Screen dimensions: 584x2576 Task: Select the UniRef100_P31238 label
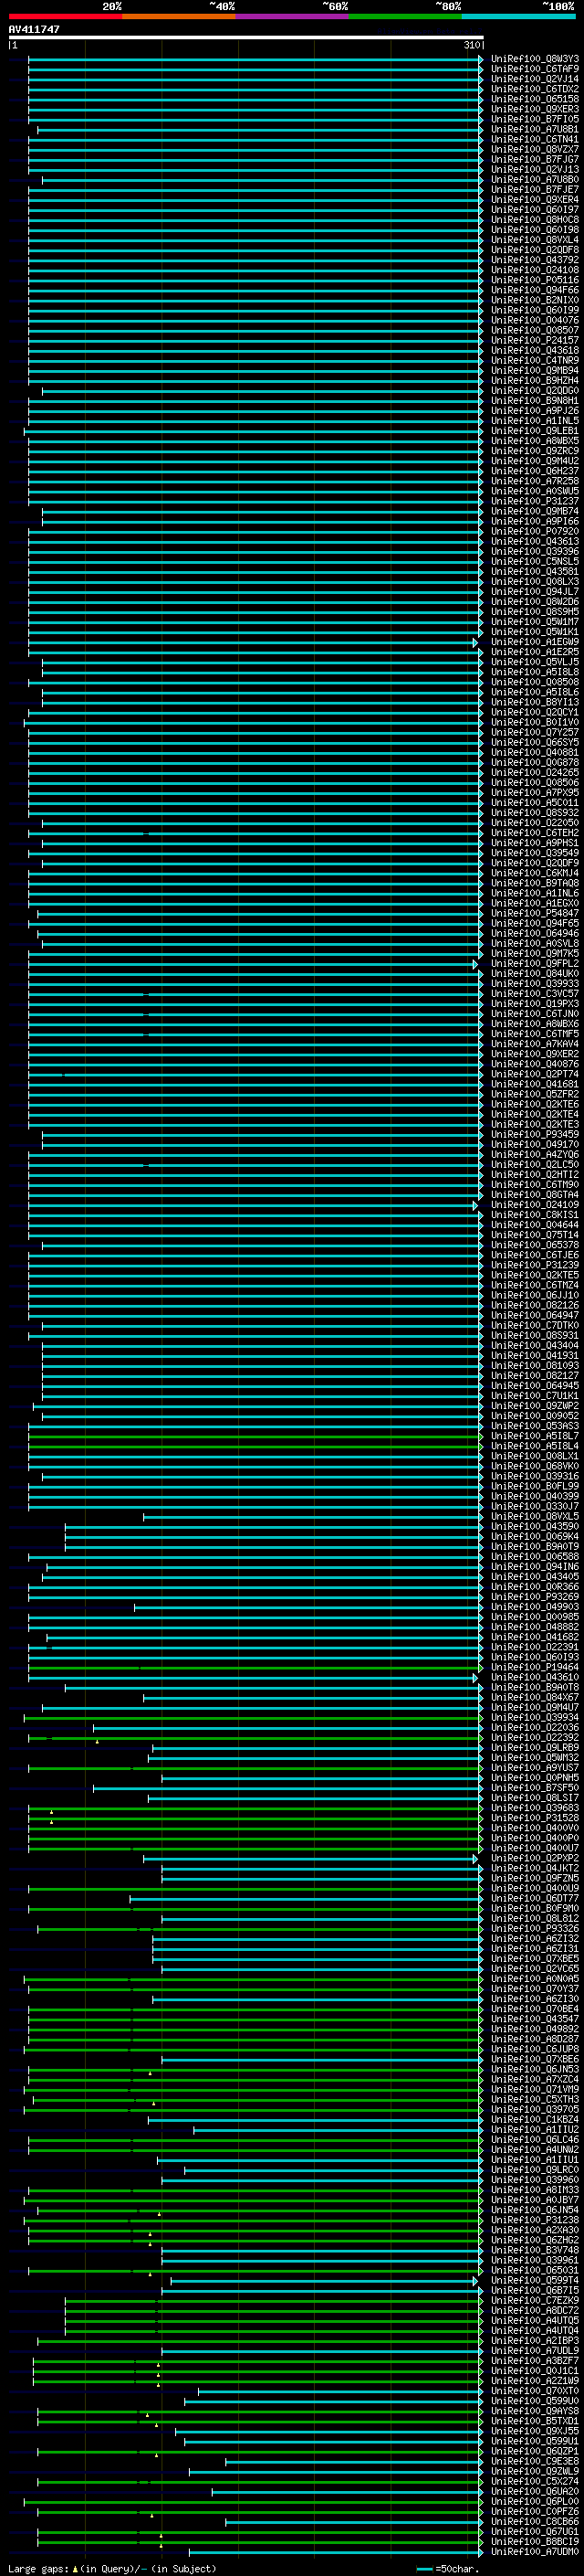point(535,2220)
